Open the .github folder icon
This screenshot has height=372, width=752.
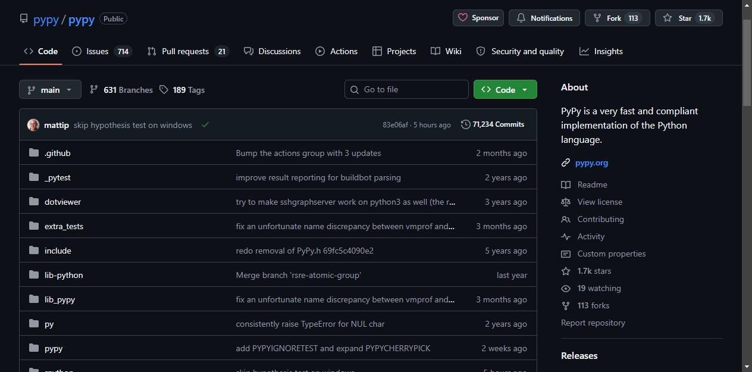[34, 153]
